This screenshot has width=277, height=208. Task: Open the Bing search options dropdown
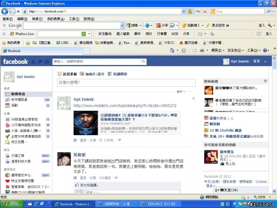(274, 12)
